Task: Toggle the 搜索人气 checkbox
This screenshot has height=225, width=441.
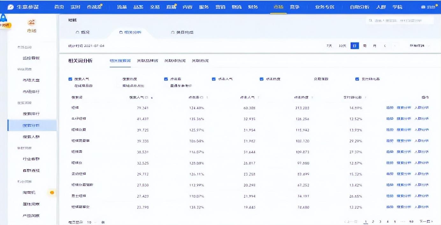Action: [x=70, y=79]
